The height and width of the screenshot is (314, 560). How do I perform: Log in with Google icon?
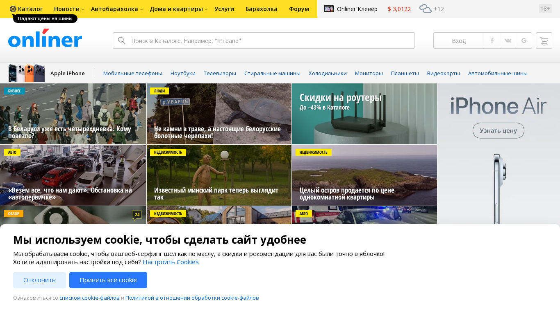[x=524, y=40]
